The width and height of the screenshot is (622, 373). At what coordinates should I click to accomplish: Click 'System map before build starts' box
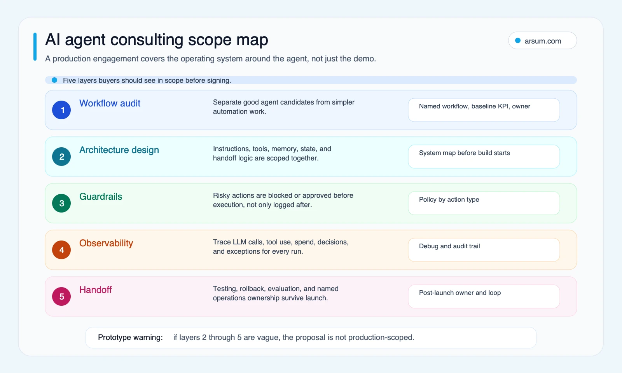click(484, 157)
